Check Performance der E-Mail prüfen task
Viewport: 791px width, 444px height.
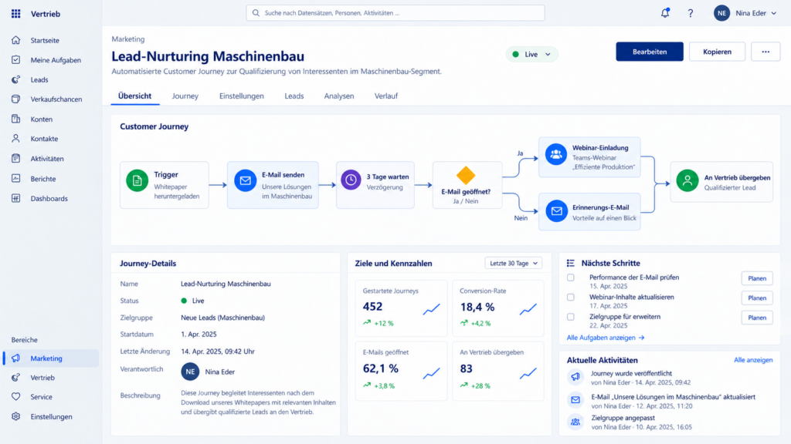pyautogui.click(x=571, y=277)
